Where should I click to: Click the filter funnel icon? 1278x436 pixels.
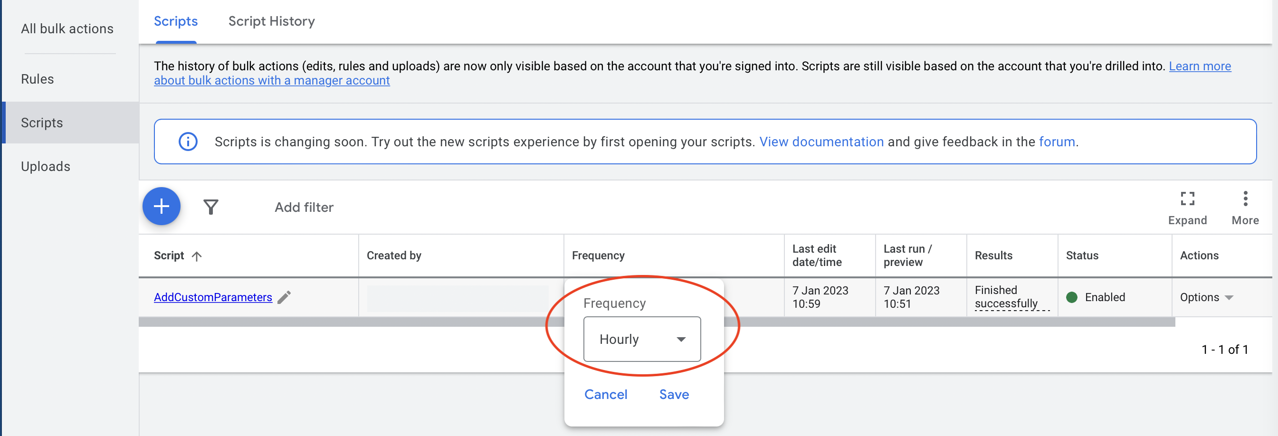click(211, 207)
